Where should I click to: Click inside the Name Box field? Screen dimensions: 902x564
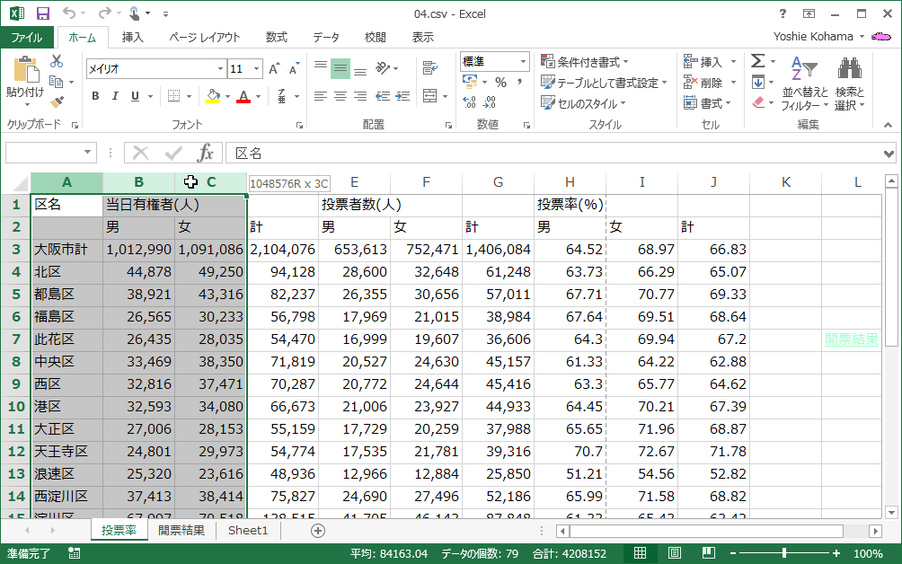coord(44,153)
